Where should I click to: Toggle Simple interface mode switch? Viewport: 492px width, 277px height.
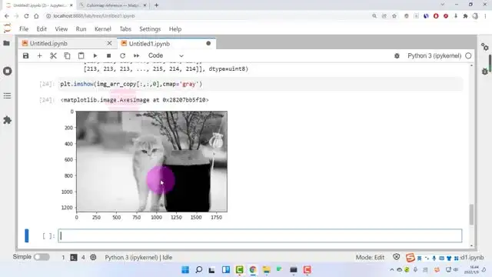[x=42, y=257]
